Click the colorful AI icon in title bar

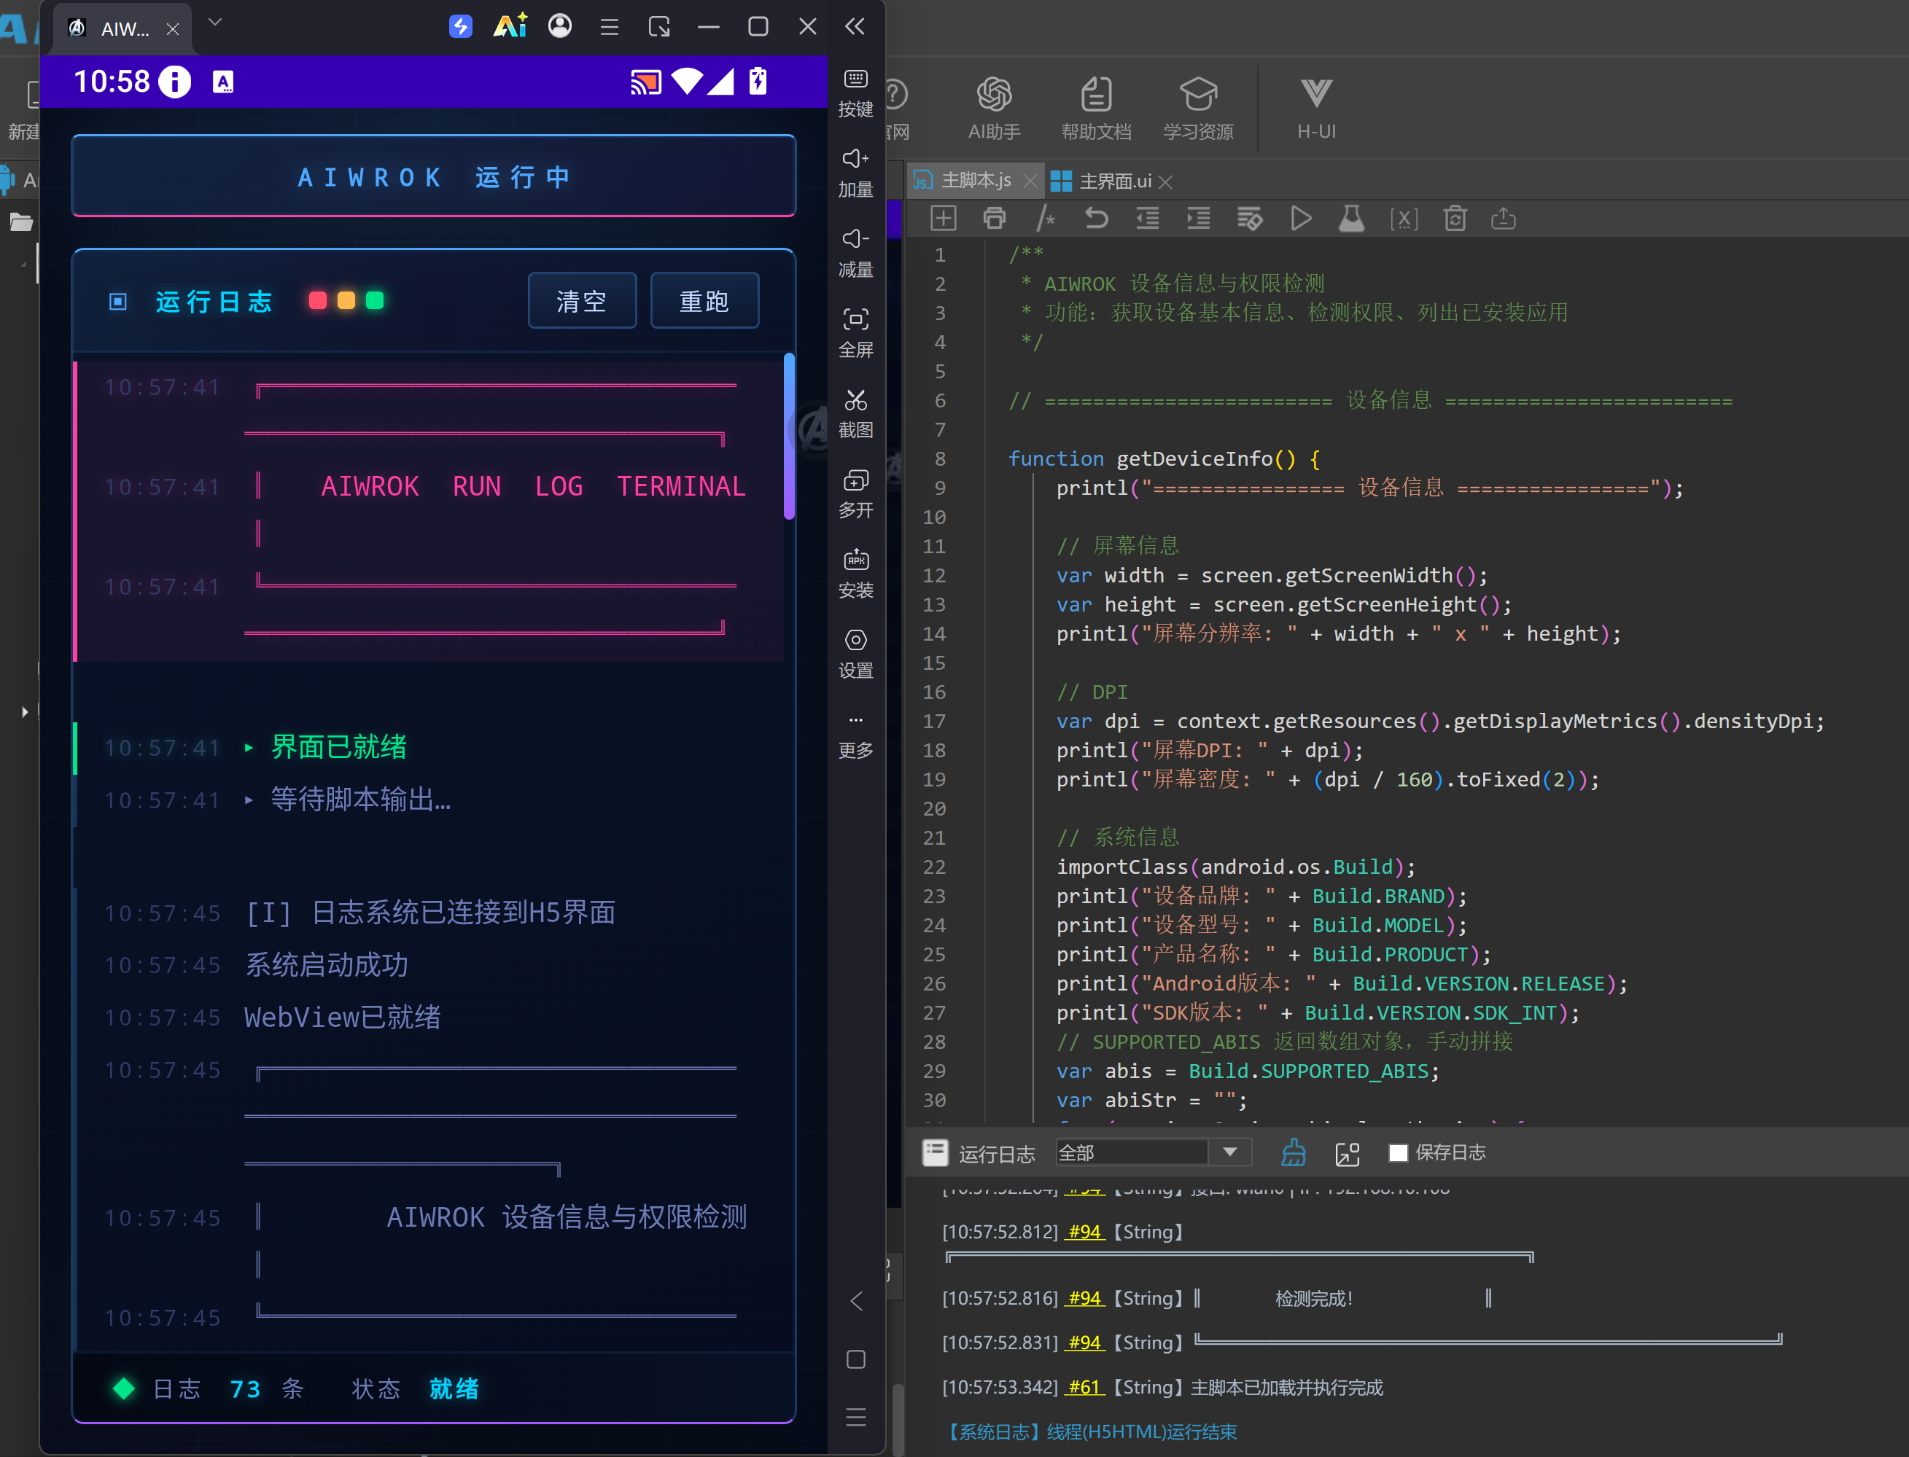click(x=510, y=26)
